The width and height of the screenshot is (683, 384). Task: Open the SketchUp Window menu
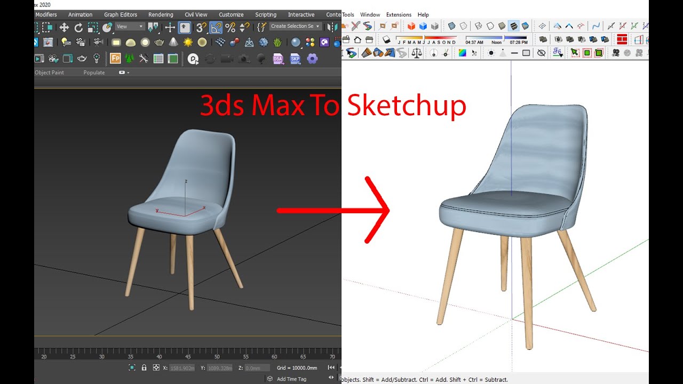pyautogui.click(x=370, y=14)
